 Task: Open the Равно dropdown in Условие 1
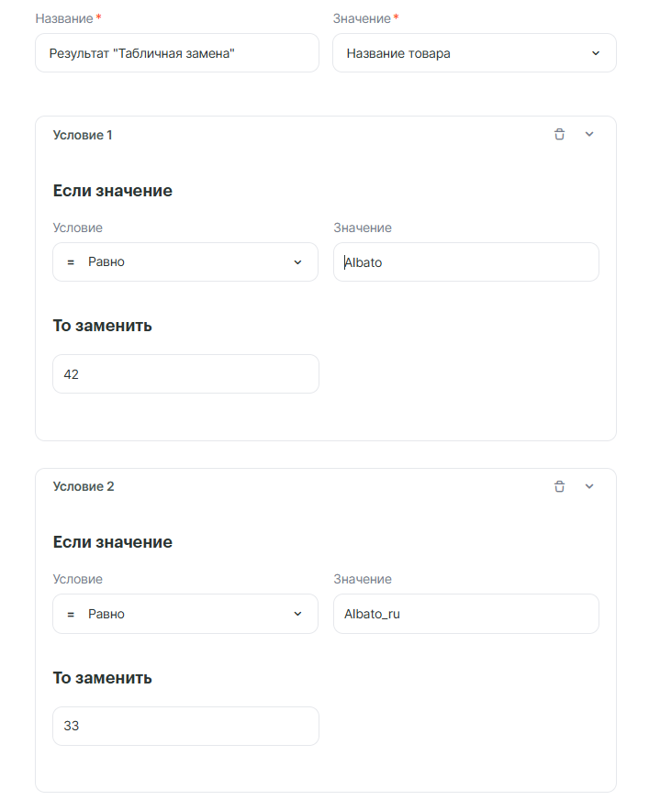[185, 262]
